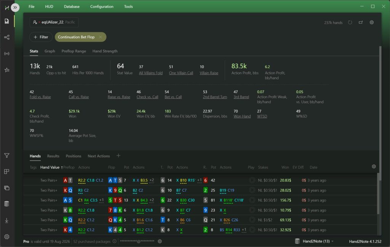Click the refresh icon near 237k hands
Viewport: 390px width, 247px height.
(350, 22)
